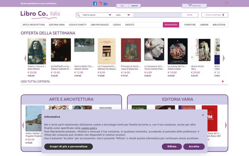This screenshot has height=156, width=249.
Task: Open the shopping cart icon
Action: (x=190, y=6)
